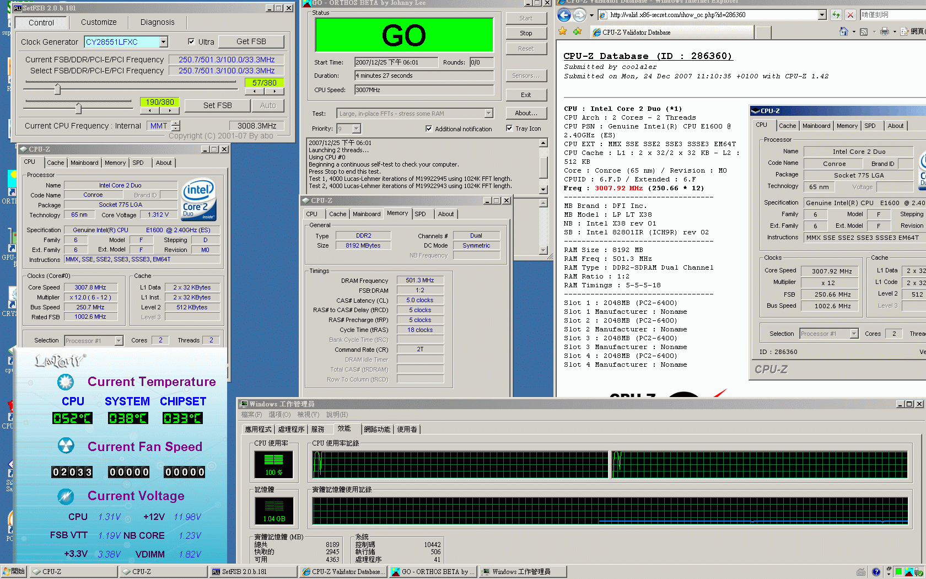
Task: Open the 檔案(F) menu in Task Manager
Action: click(251, 415)
